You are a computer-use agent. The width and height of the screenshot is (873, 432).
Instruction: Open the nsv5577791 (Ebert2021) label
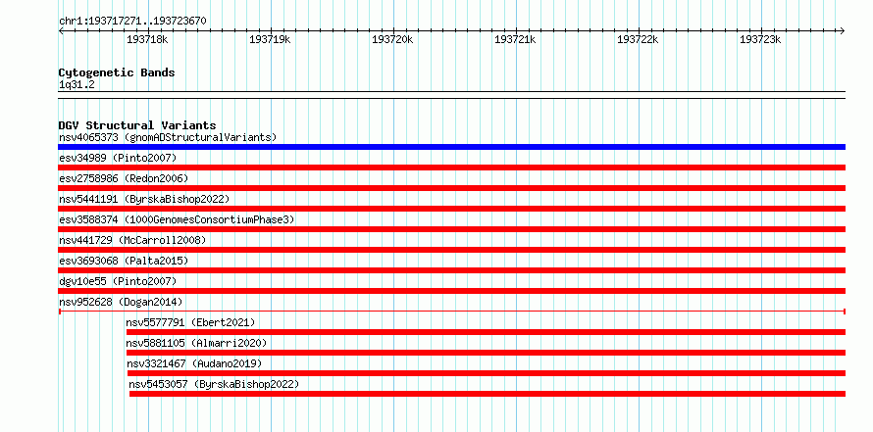190,322
